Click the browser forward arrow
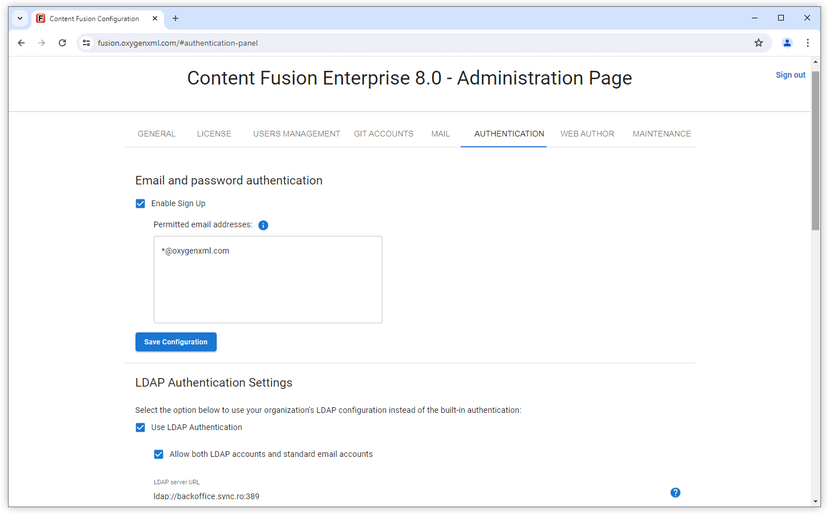 42,43
